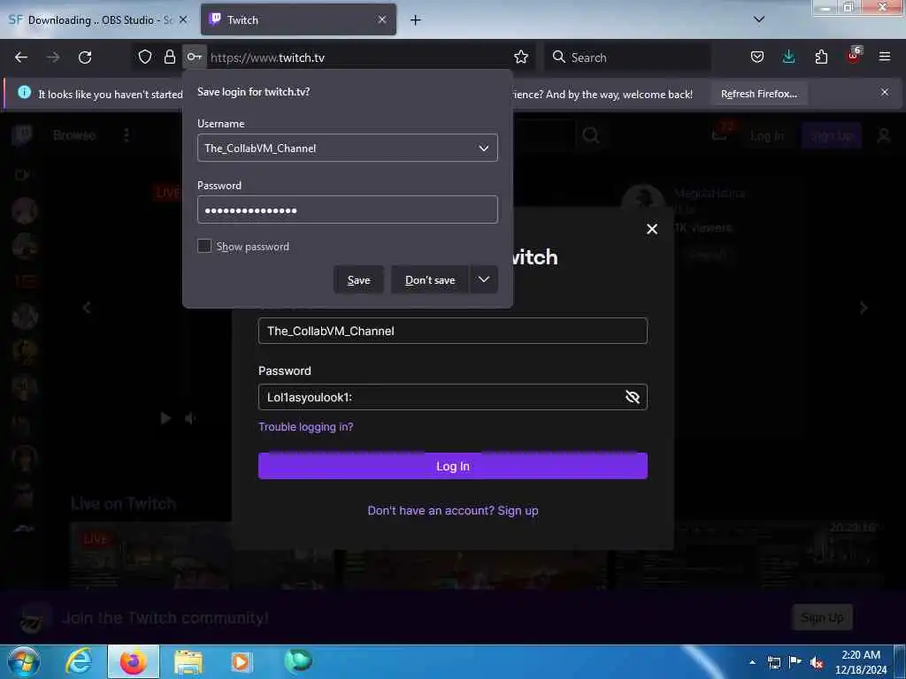Click the Firefox Search box
906x679 pixels.
627,57
